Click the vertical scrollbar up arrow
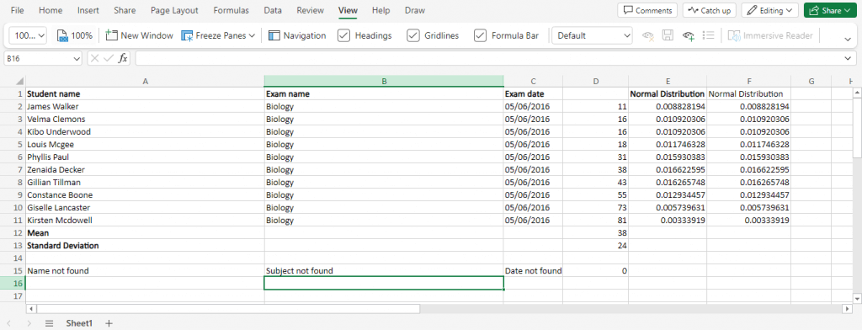This screenshot has height=330, width=862. pyautogui.click(x=856, y=93)
